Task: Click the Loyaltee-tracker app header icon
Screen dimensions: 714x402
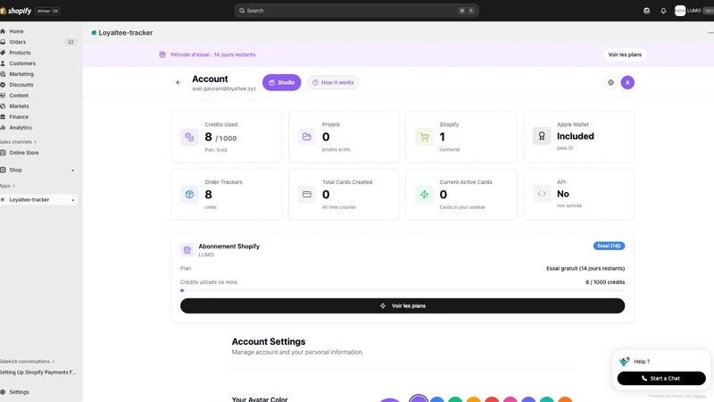Action: pos(94,33)
